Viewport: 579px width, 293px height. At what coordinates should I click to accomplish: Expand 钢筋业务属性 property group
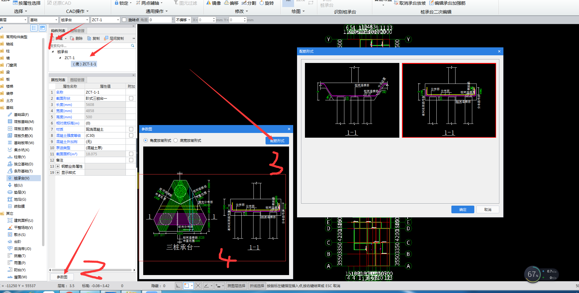58,166
